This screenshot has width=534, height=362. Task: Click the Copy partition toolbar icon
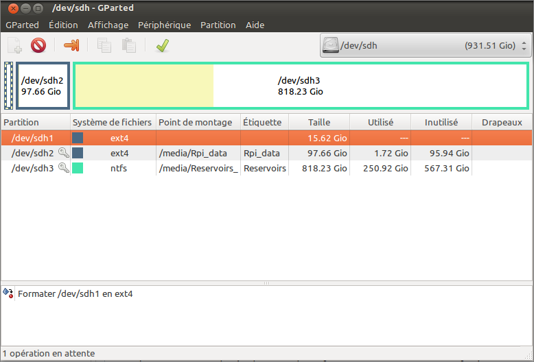104,46
